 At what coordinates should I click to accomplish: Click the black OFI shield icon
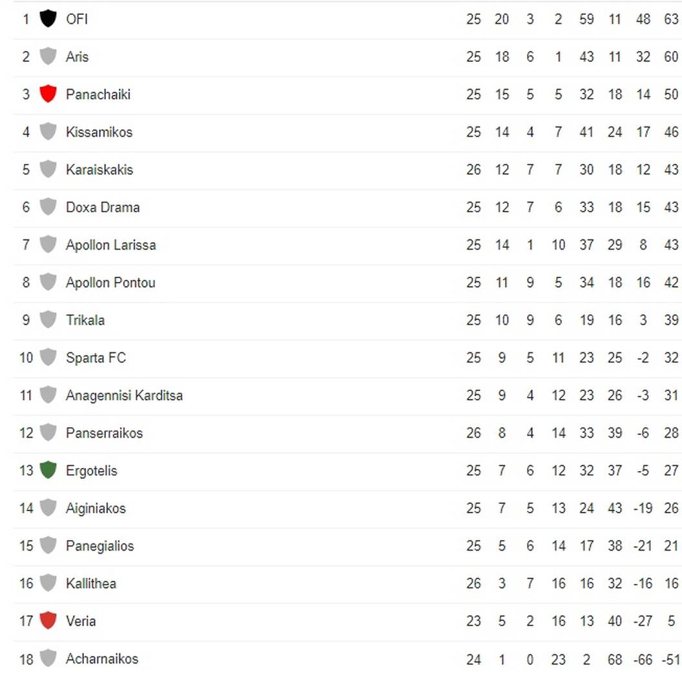click(48, 19)
